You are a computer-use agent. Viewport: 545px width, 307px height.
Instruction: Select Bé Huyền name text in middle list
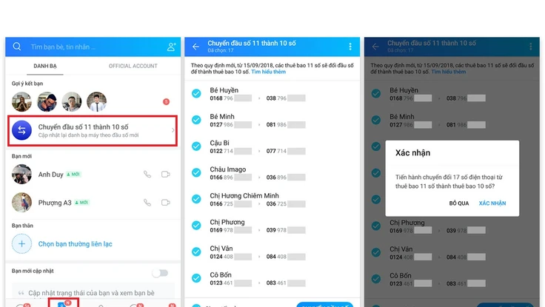(x=224, y=90)
